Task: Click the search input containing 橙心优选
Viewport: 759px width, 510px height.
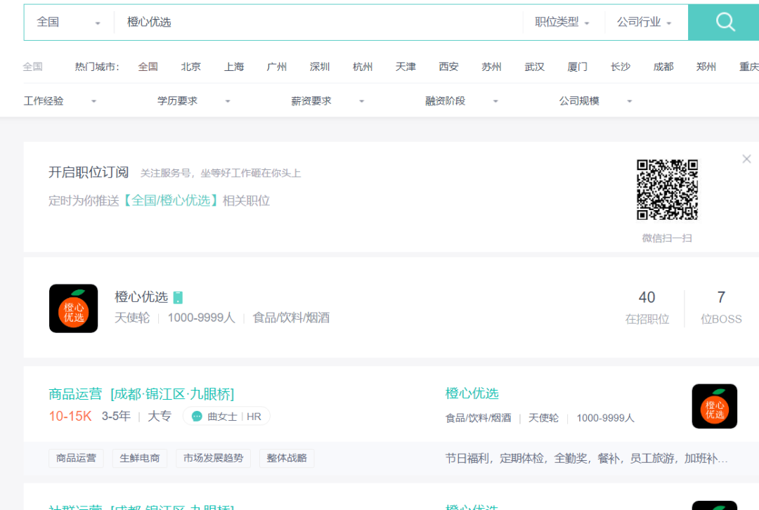Action: (x=316, y=22)
